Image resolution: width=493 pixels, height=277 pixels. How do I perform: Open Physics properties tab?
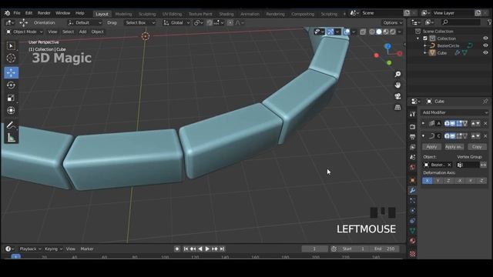pyautogui.click(x=413, y=211)
